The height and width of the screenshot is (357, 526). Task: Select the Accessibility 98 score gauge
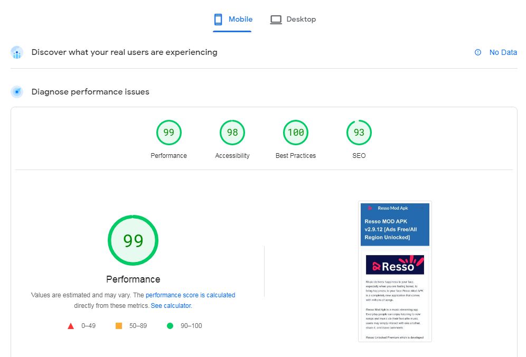coord(232,133)
